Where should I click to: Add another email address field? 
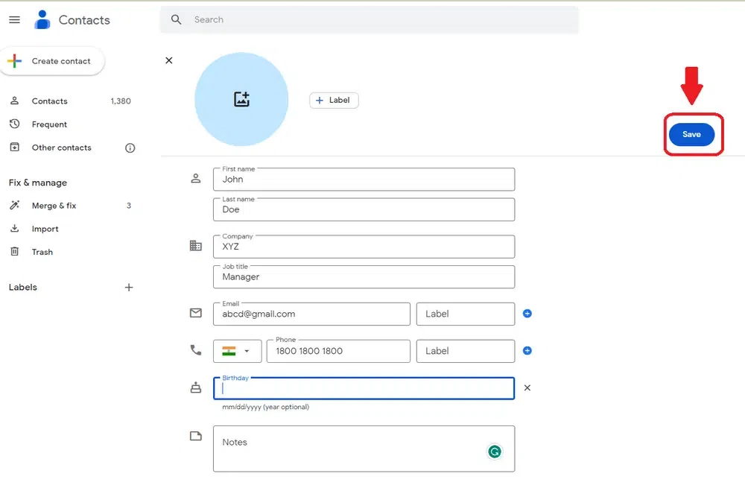(x=527, y=314)
